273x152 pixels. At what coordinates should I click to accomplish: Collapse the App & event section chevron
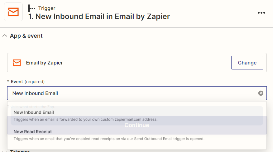[x=4, y=36]
